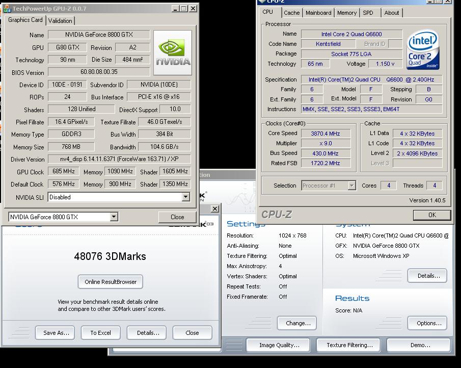Switch to the Graphics Card tab
The width and height of the screenshot is (461, 368).
25,20
